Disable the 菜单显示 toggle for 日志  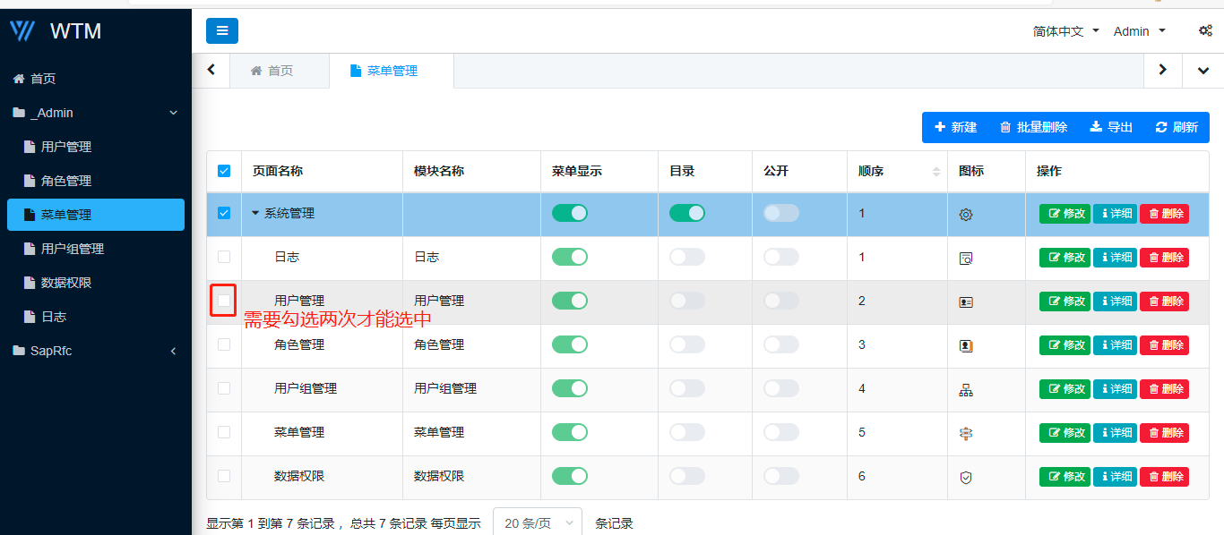pos(570,257)
